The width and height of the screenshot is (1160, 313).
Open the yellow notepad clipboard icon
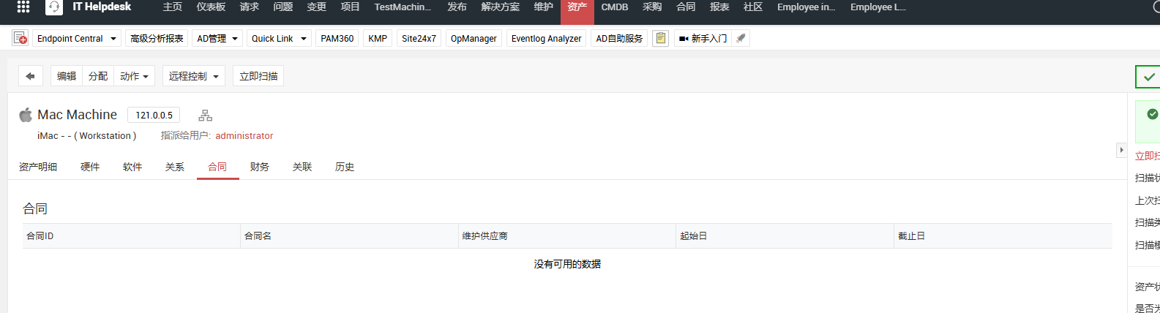click(660, 39)
